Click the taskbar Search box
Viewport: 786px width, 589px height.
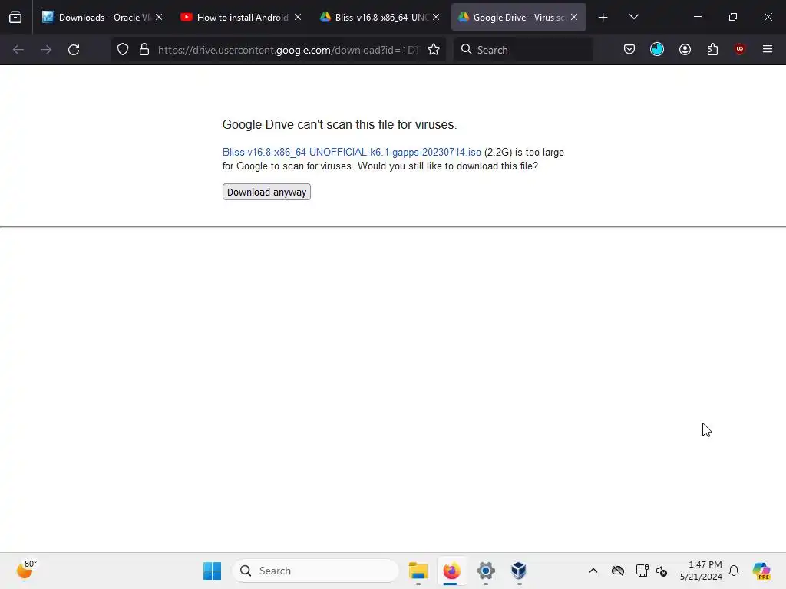[315, 571]
